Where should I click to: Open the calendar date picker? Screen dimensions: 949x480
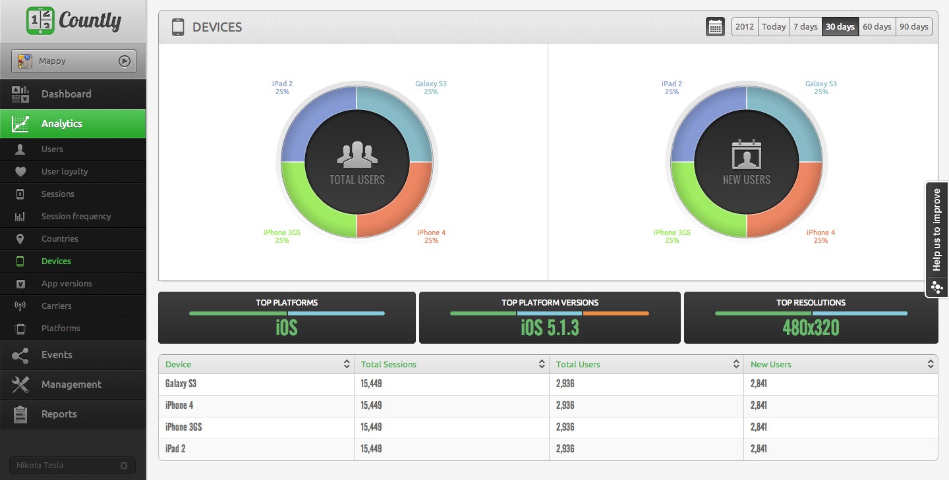(715, 27)
